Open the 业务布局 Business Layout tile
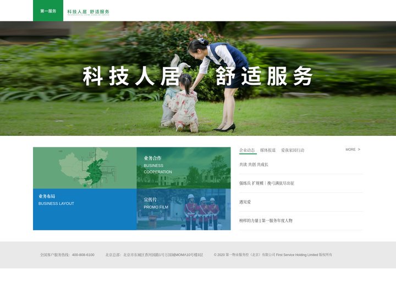Viewport: 396px width, 297px height. coord(85,209)
